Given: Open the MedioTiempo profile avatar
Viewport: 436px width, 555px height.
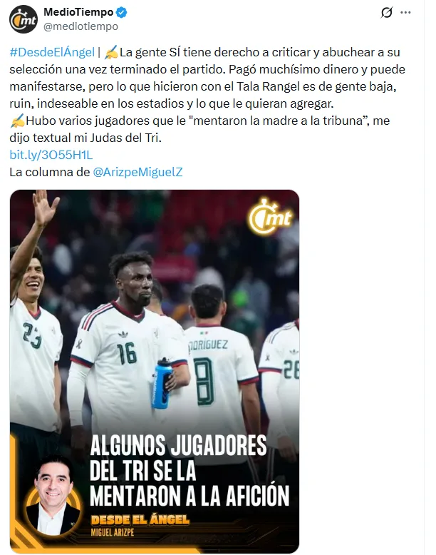Looking at the screenshot, I should pos(24,19).
